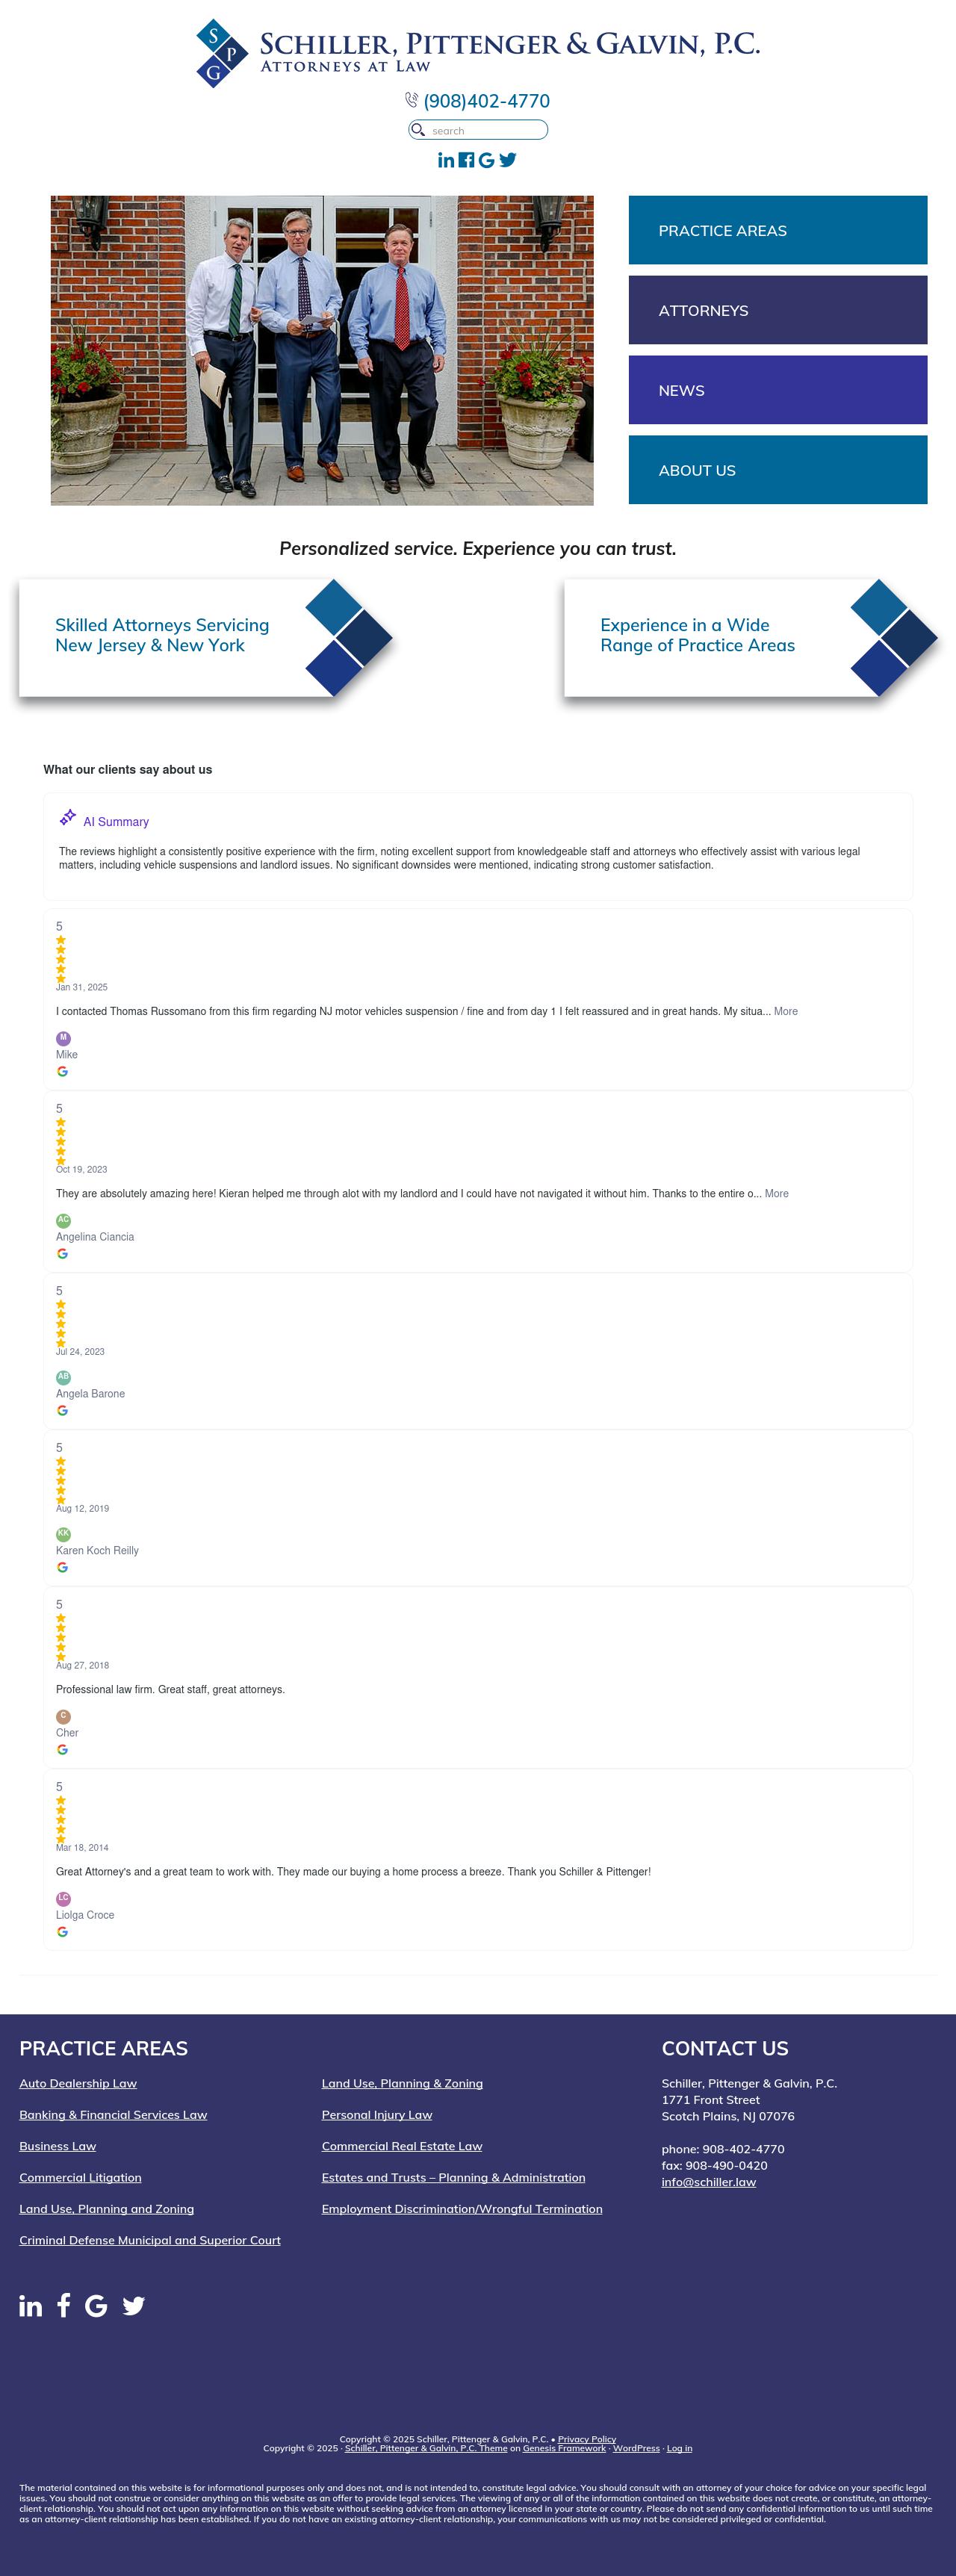
Task: Focus the search input field
Action: coord(478,130)
